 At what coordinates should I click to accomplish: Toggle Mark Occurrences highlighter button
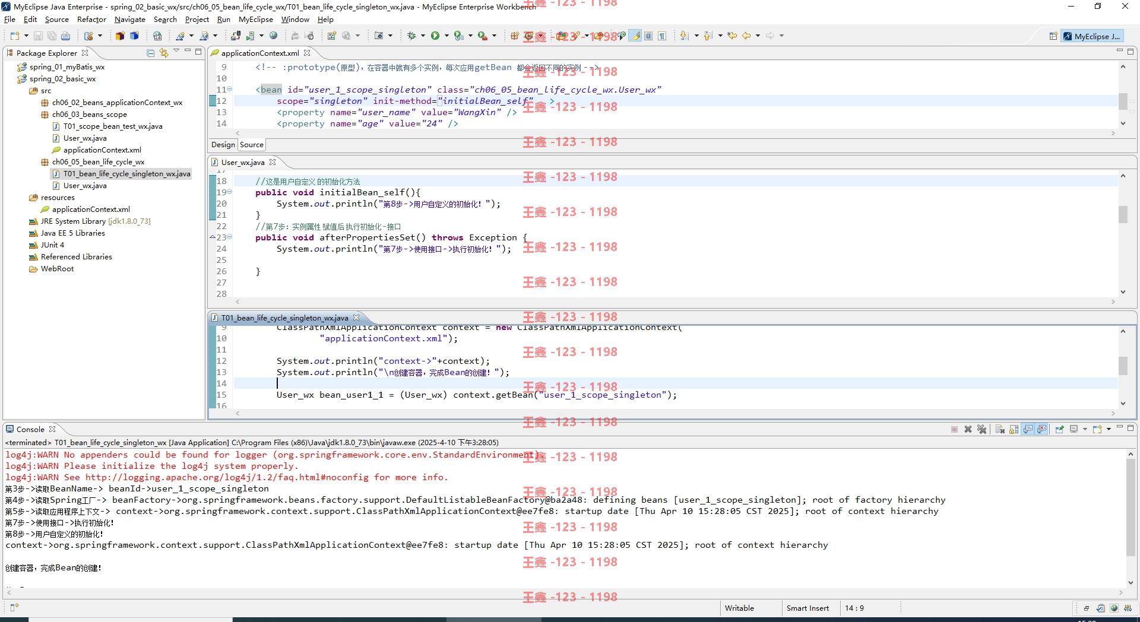(635, 36)
